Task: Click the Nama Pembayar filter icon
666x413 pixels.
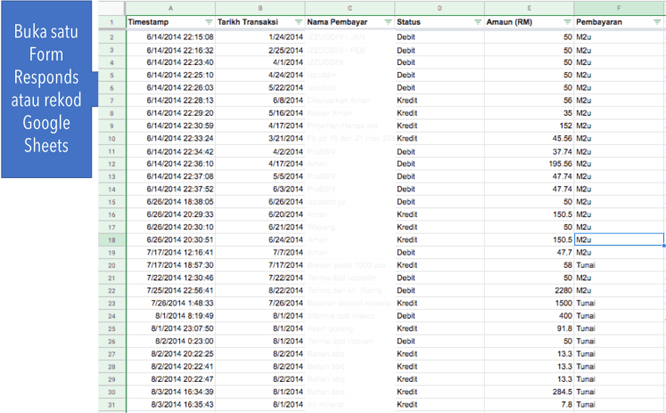Action: [388, 20]
